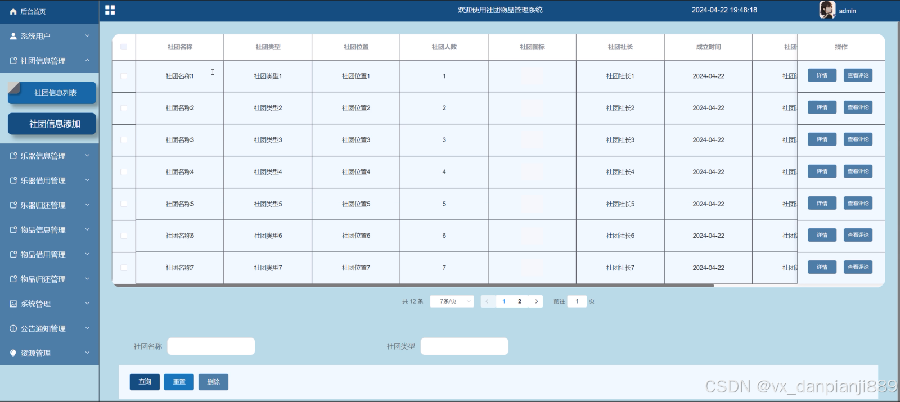The height and width of the screenshot is (402, 900).
Task: Click the 社团类型 column header
Action: click(x=268, y=47)
